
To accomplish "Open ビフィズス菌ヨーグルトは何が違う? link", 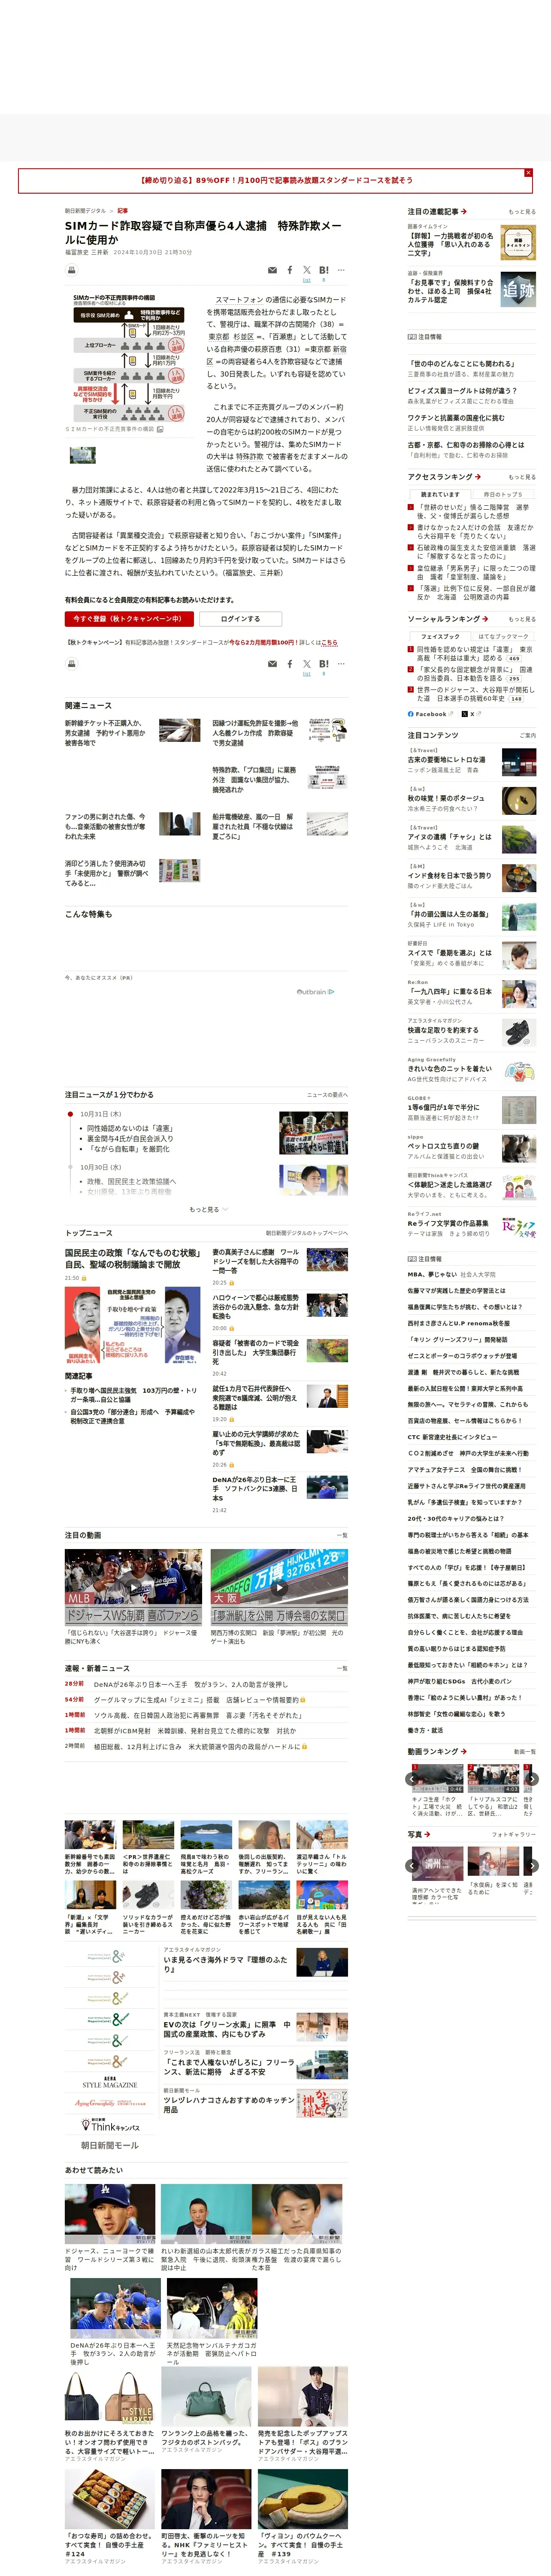I will (x=462, y=391).
